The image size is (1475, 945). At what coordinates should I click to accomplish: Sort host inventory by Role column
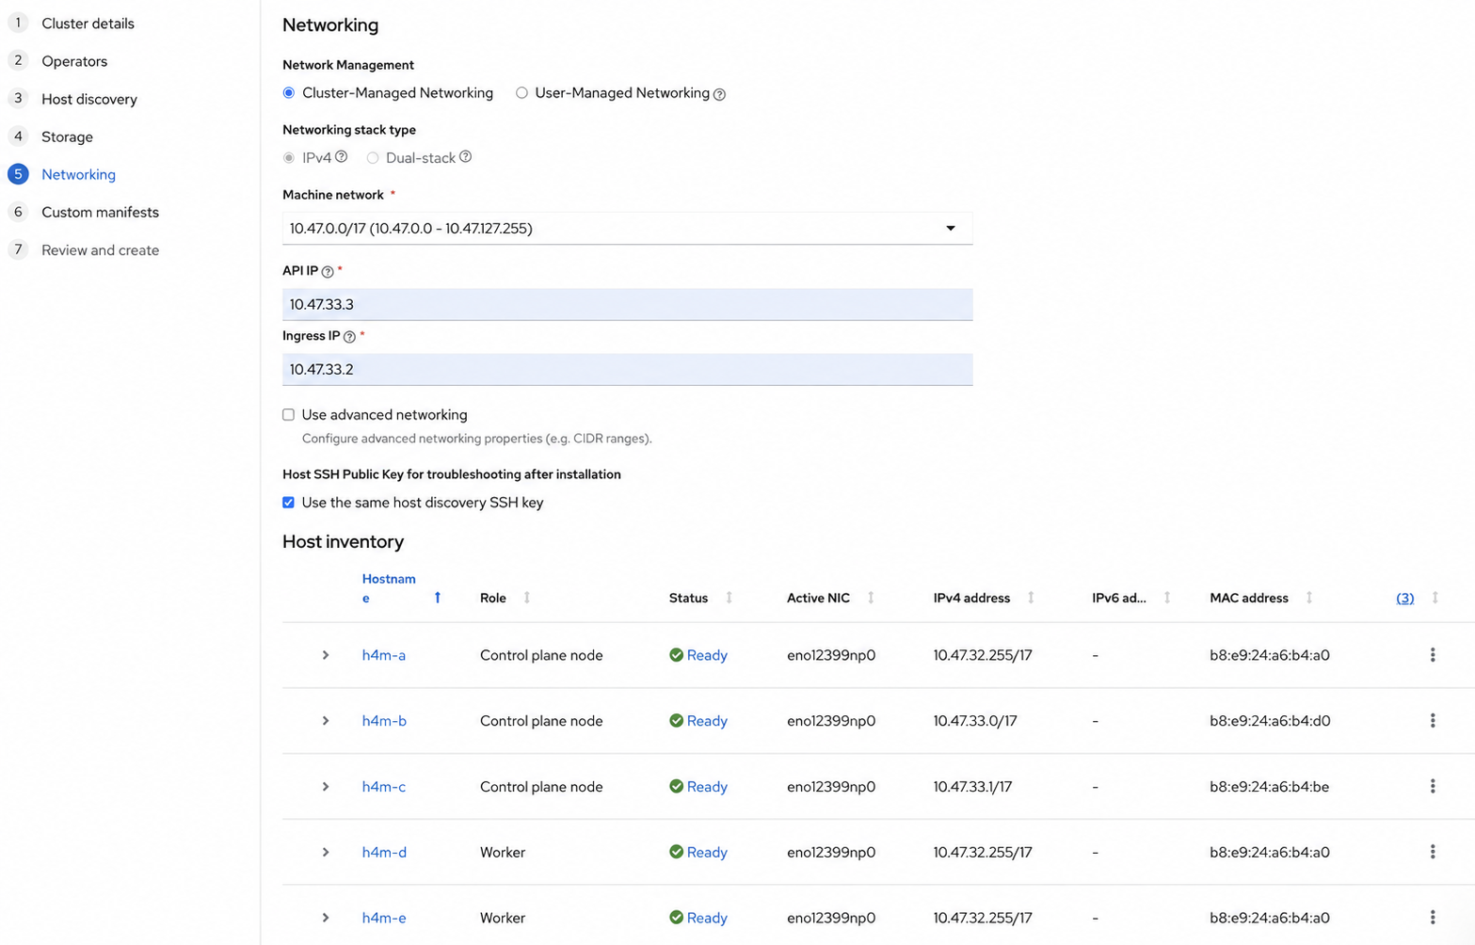pos(526,598)
